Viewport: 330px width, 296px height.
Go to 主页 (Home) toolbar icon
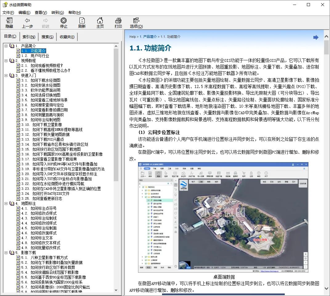click(x=100, y=21)
